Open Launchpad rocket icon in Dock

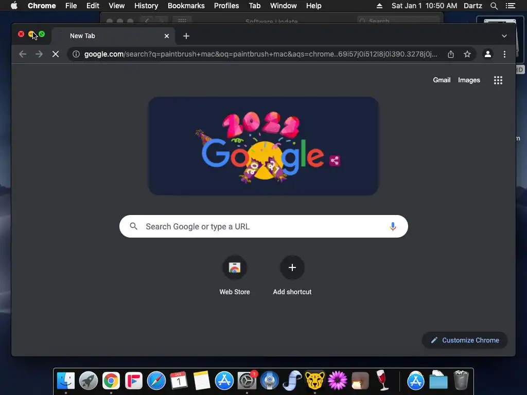(x=89, y=381)
